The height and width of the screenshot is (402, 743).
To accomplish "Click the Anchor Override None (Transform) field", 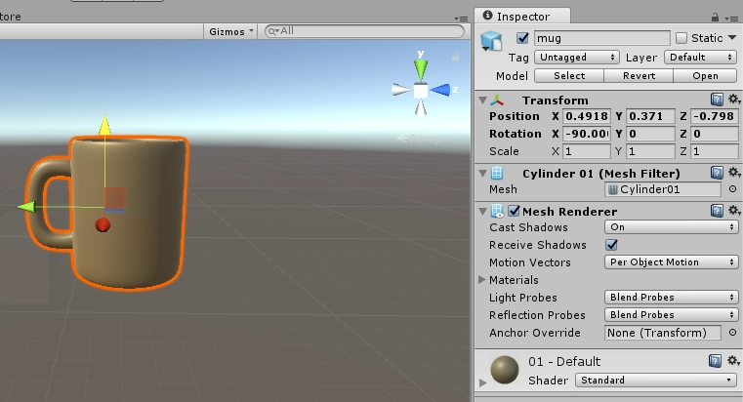I will 663,333.
